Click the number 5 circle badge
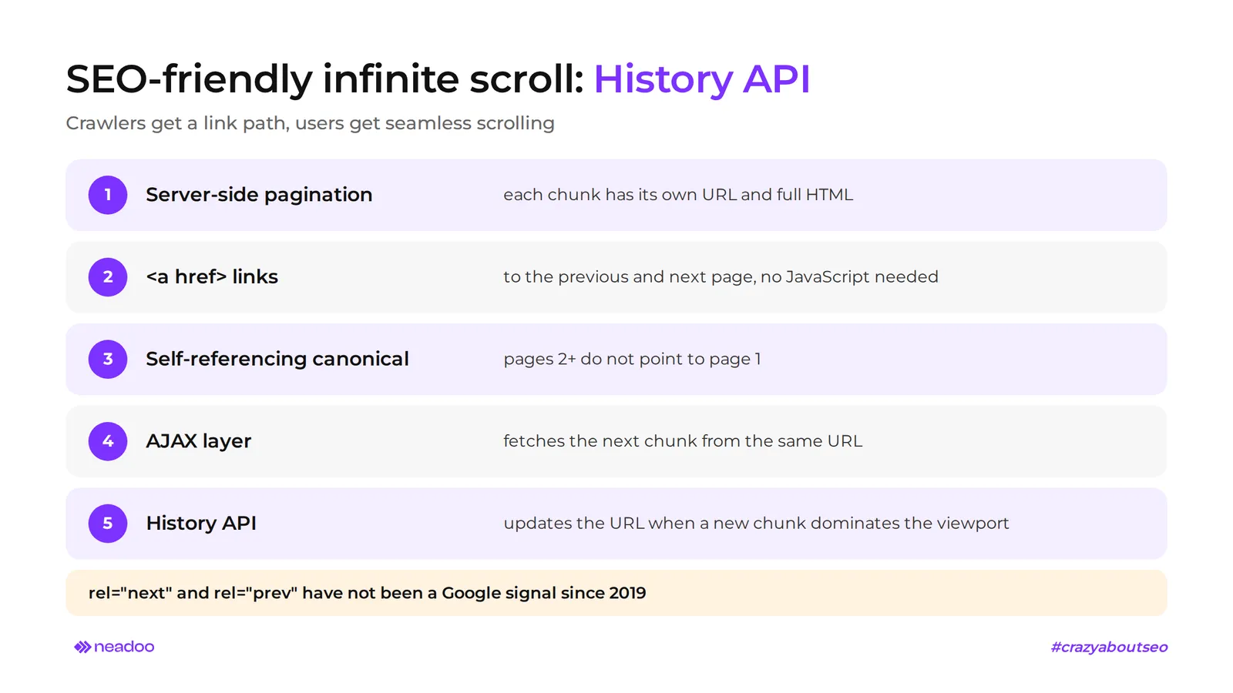 (x=108, y=524)
